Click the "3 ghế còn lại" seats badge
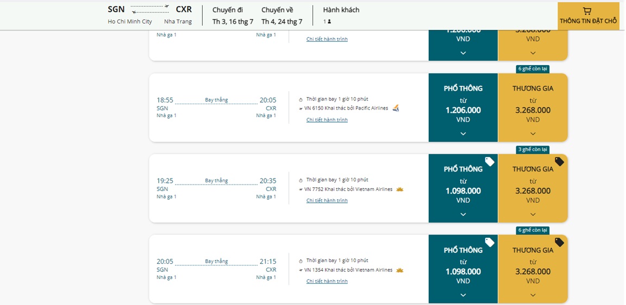 (x=533, y=150)
